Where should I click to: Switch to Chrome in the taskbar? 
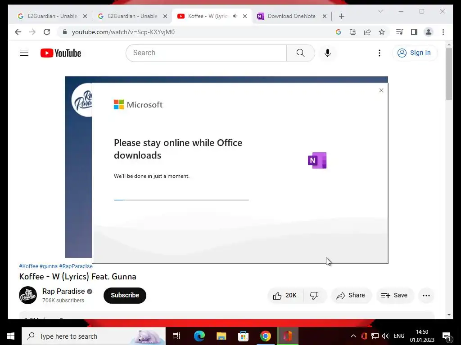265,336
